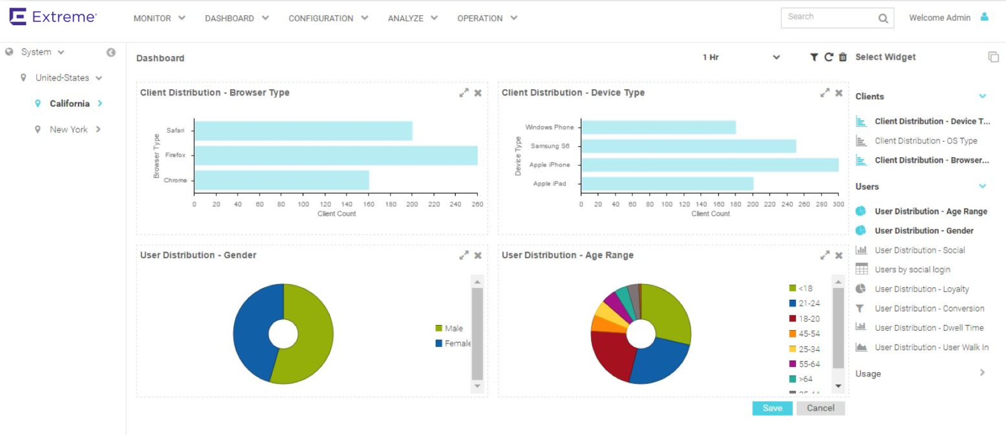This screenshot has height=435, width=1006.
Task: Click the pie icon for Age Range widget
Action: 861,211
